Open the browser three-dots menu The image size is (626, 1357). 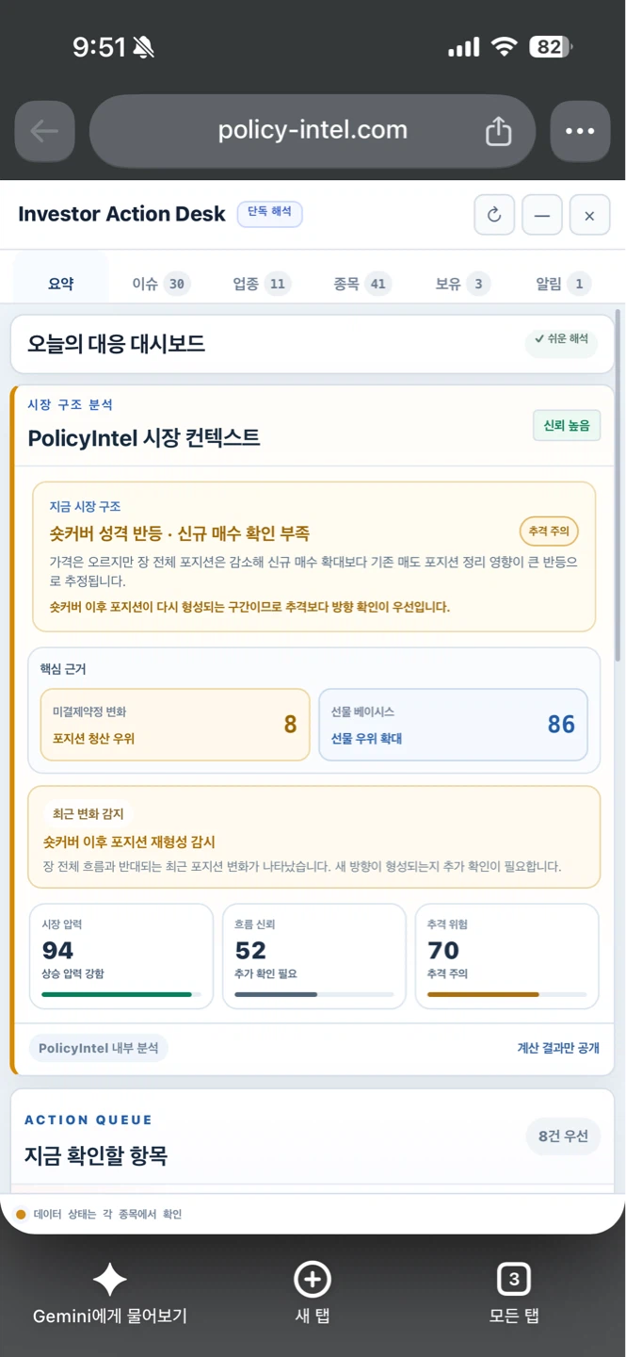pyautogui.click(x=580, y=131)
